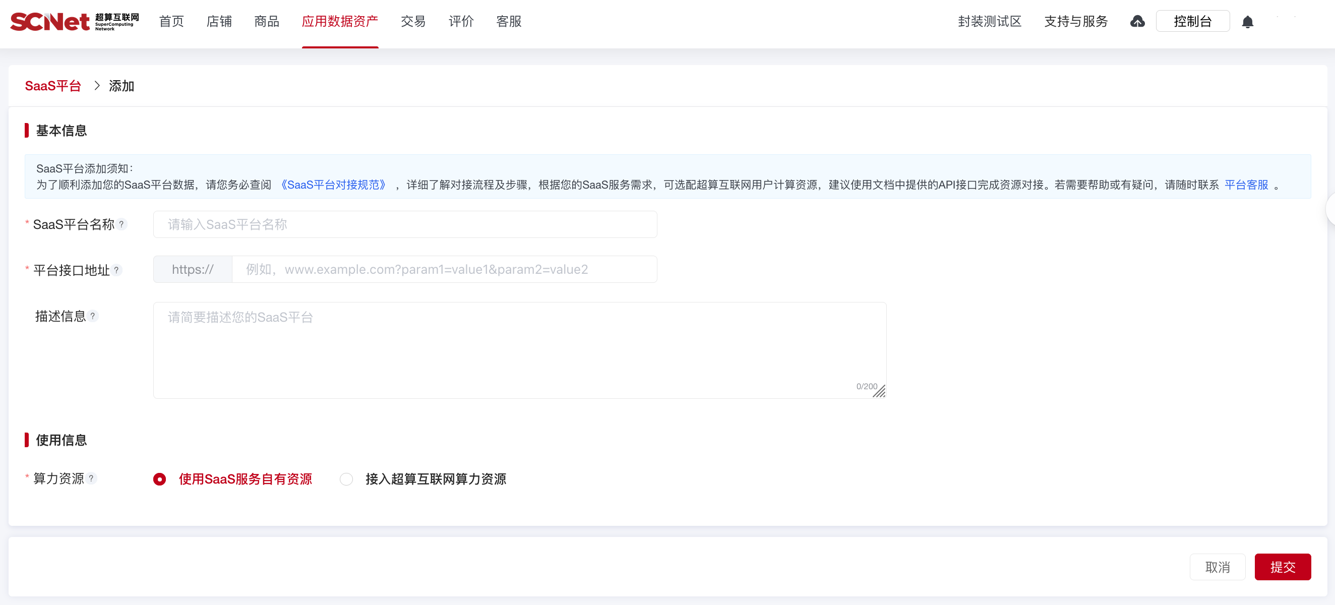The width and height of the screenshot is (1335, 605).
Task: Click the help icon beside 平台接口地址
Action: click(x=118, y=270)
